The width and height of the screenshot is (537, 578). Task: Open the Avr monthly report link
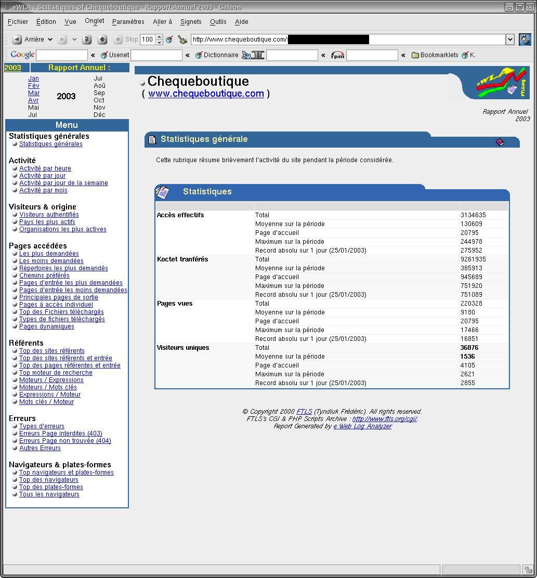(x=33, y=100)
